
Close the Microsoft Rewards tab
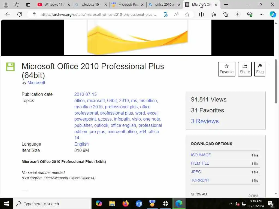142,5
